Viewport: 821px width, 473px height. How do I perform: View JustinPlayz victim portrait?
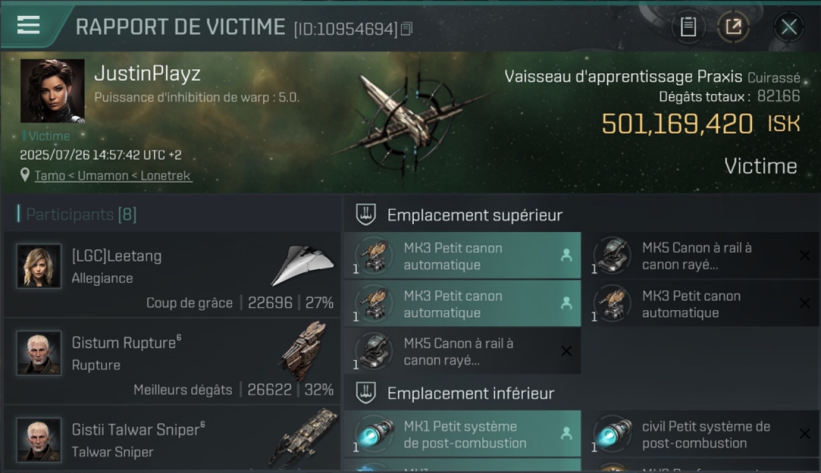coord(52,91)
